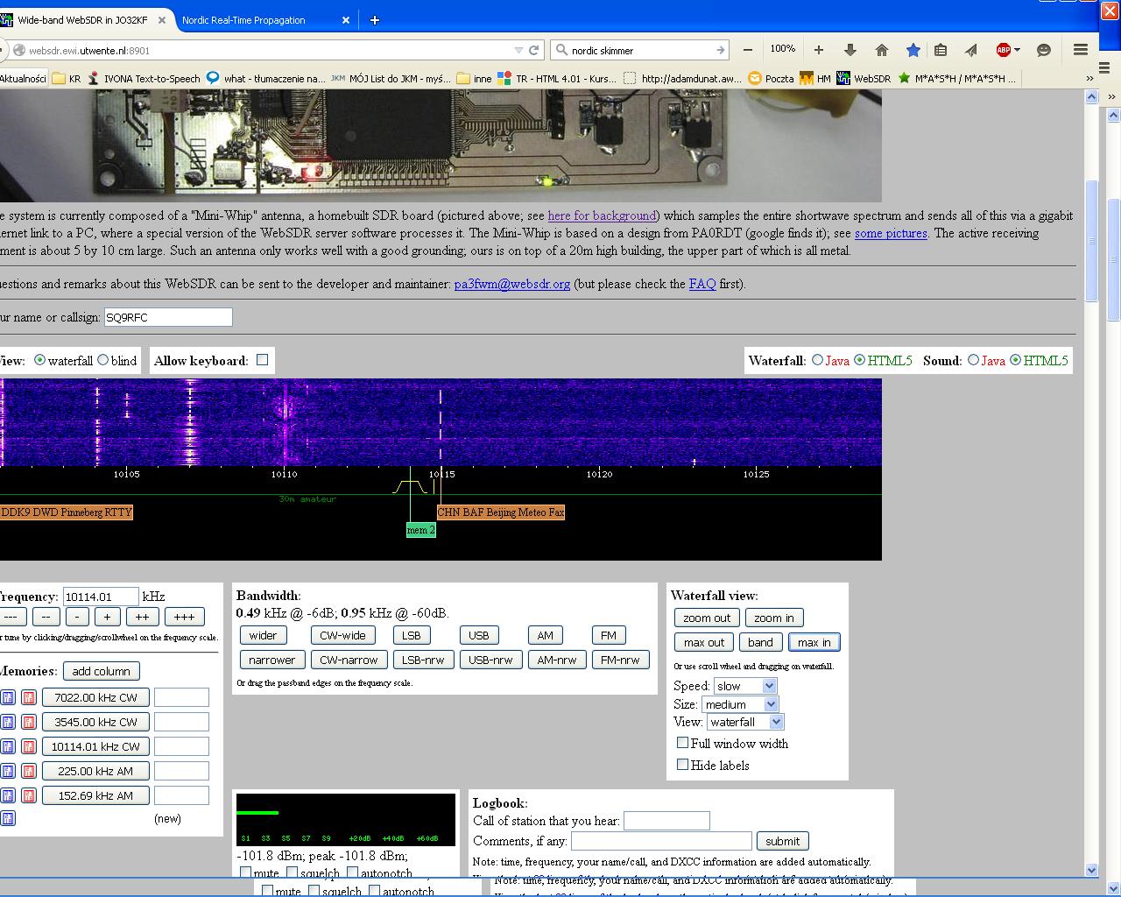The height and width of the screenshot is (897, 1121).
Task: Open the Adblock Plus toolbar icon
Action: pos(1004,50)
